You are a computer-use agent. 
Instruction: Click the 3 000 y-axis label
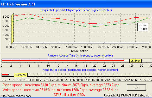point(6,17)
